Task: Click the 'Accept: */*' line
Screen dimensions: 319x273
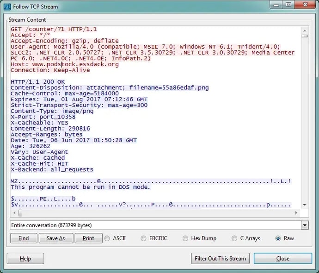Action: 31,35
